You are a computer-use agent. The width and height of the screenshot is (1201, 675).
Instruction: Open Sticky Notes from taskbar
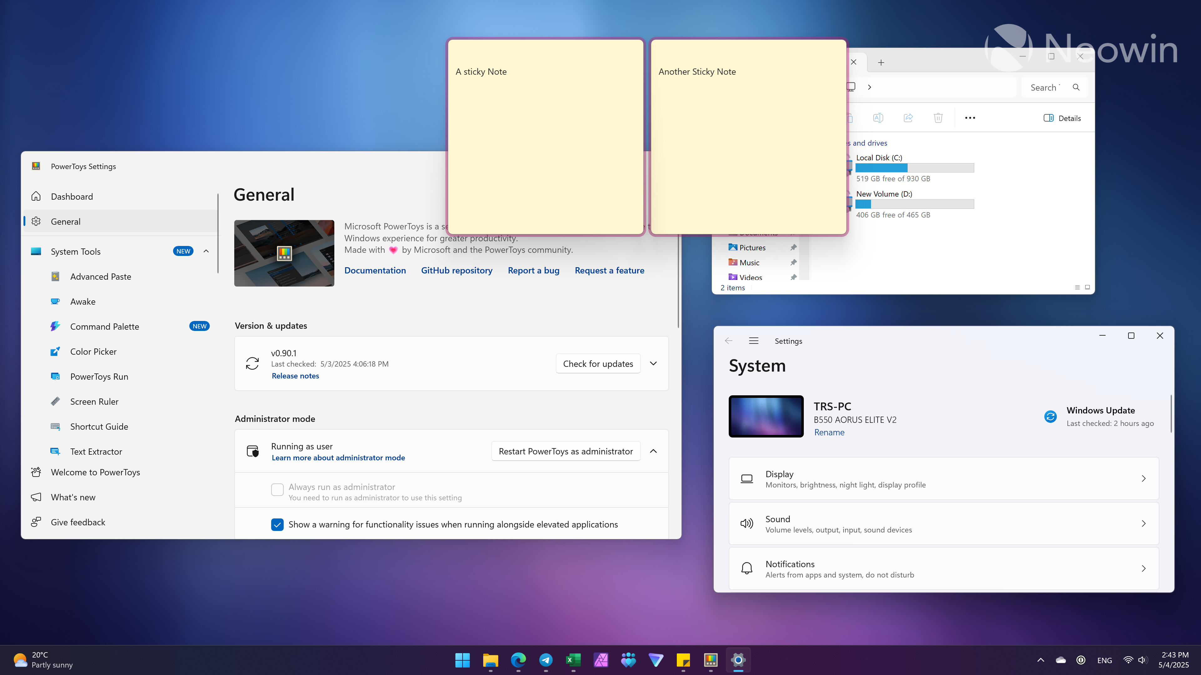pos(683,660)
